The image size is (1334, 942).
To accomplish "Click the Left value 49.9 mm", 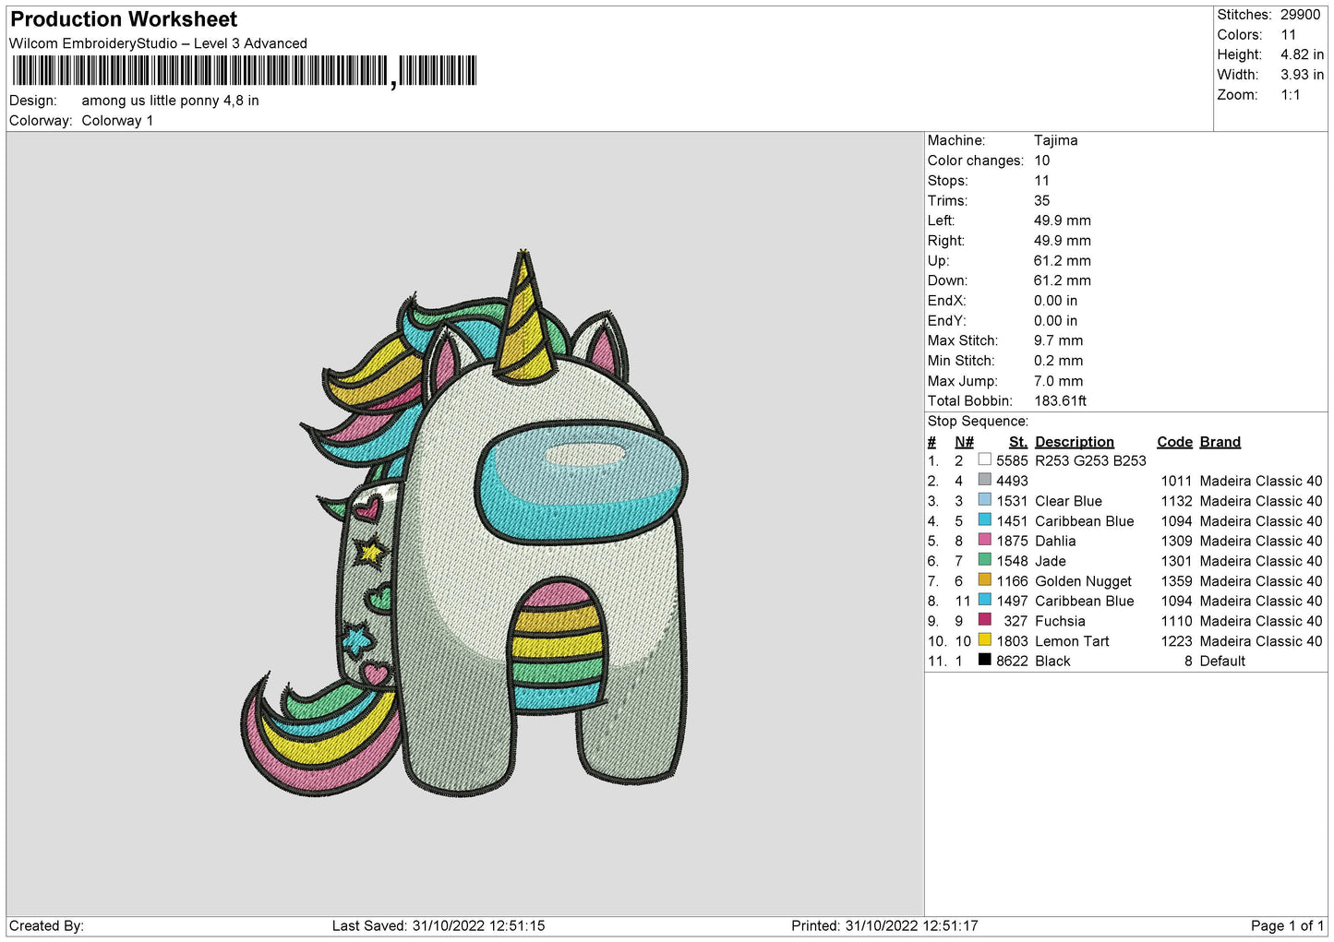I will tap(1062, 221).
